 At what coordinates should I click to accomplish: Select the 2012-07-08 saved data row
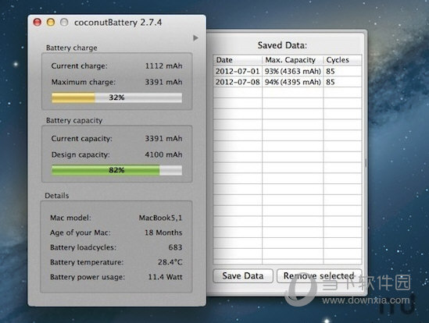(288, 82)
